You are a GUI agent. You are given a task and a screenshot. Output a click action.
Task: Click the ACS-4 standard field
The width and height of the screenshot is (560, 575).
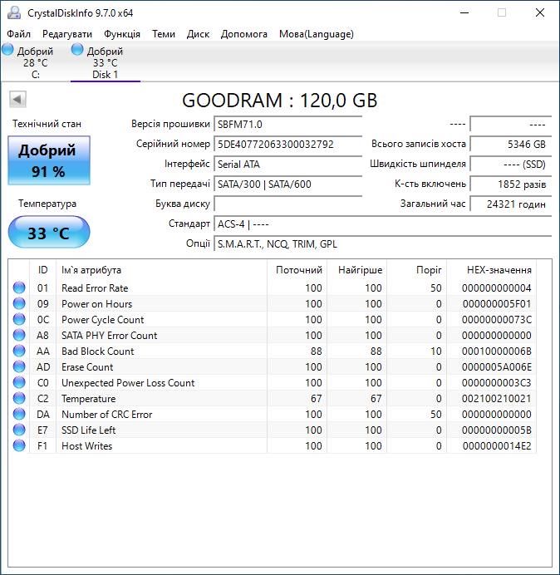point(382,224)
